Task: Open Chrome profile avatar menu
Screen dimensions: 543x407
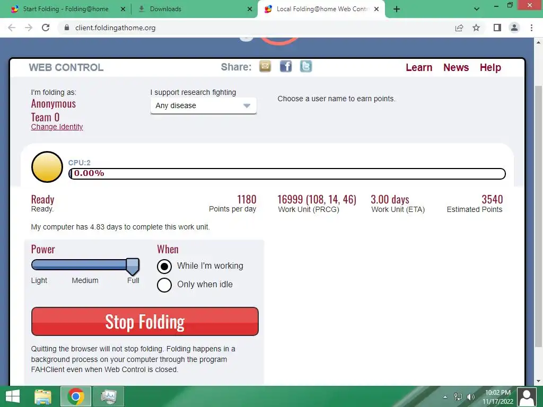Action: tap(514, 28)
